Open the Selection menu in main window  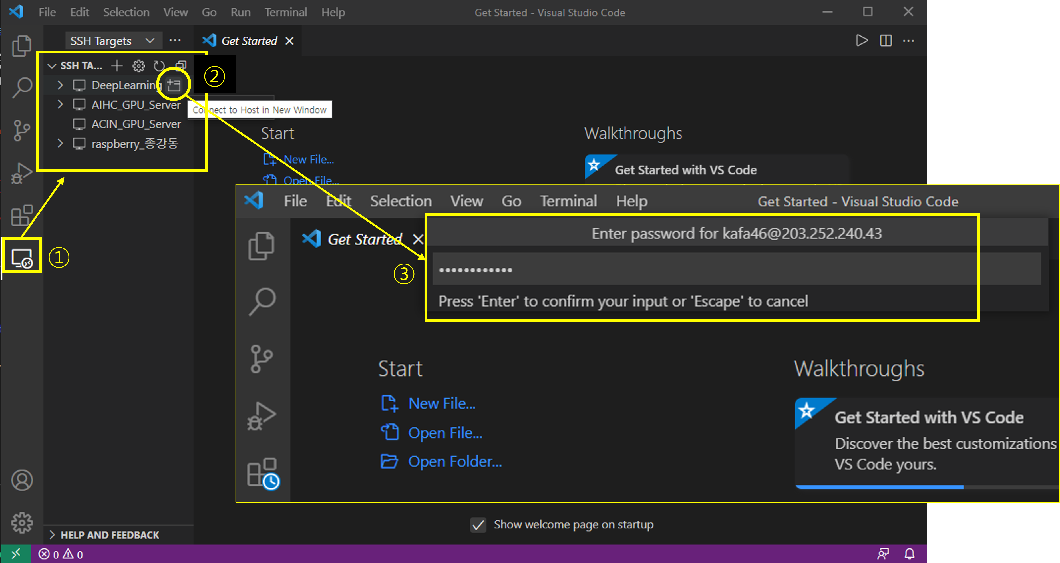coord(126,12)
